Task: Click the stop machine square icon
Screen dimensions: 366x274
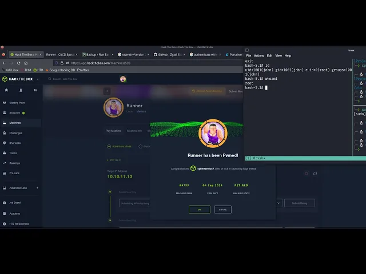Action: [307, 174]
